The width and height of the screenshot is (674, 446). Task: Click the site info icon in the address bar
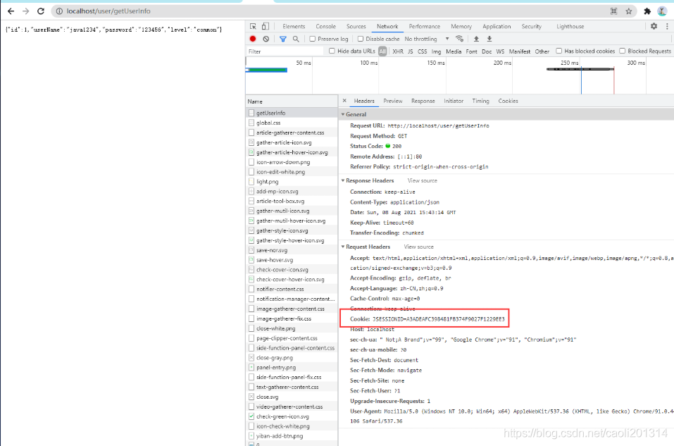59,11
